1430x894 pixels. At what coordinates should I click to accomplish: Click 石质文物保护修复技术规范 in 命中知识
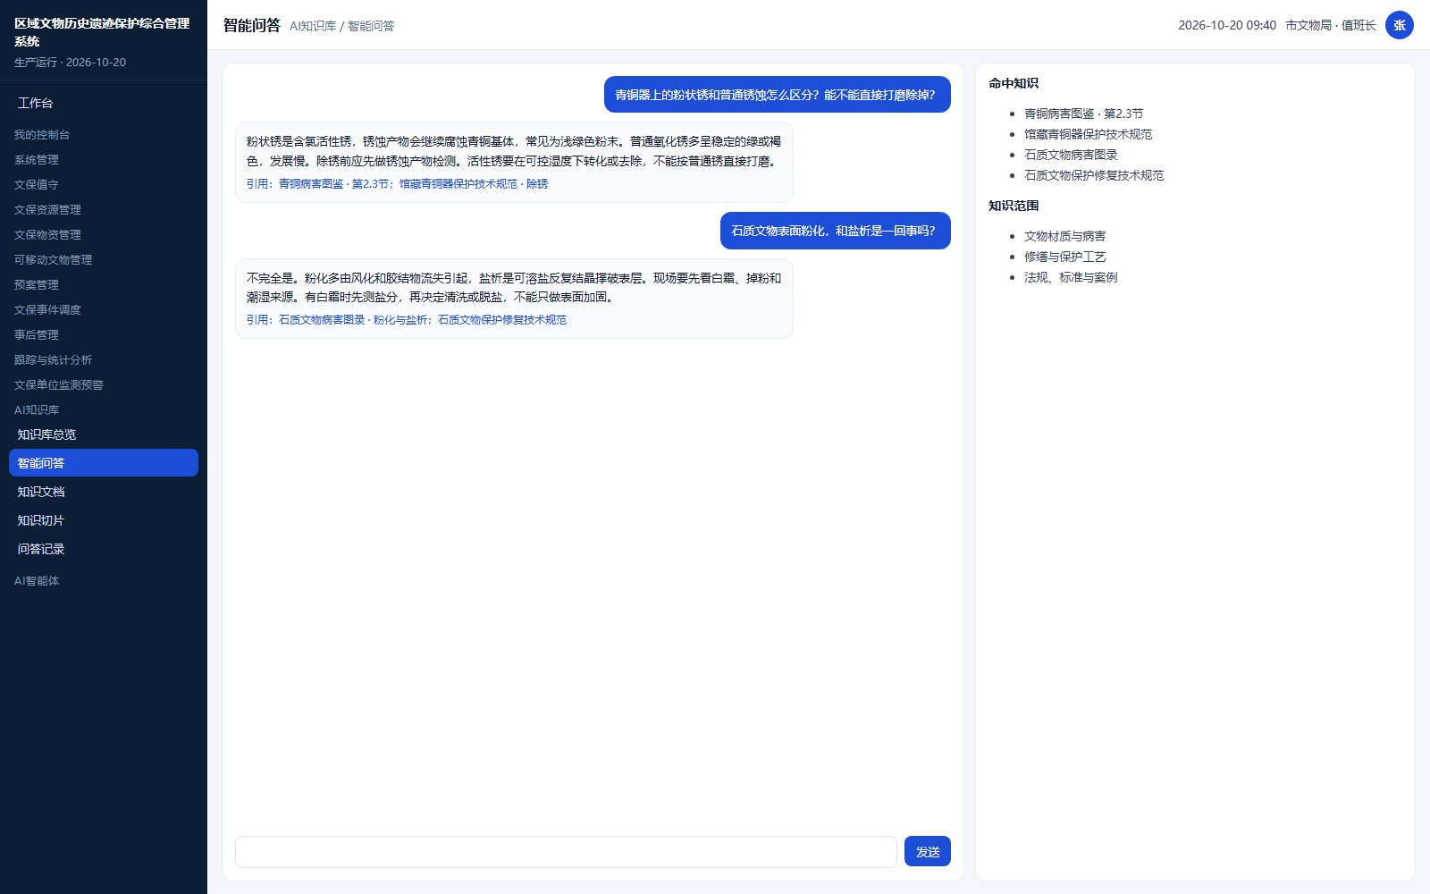(x=1094, y=175)
